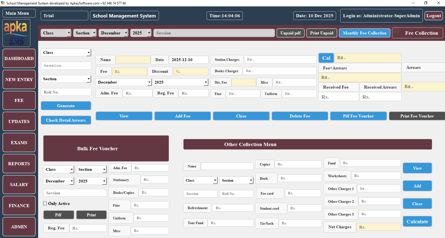445x238 pixels.
Task: Click Print Fee Voucher button
Action: click(417, 116)
